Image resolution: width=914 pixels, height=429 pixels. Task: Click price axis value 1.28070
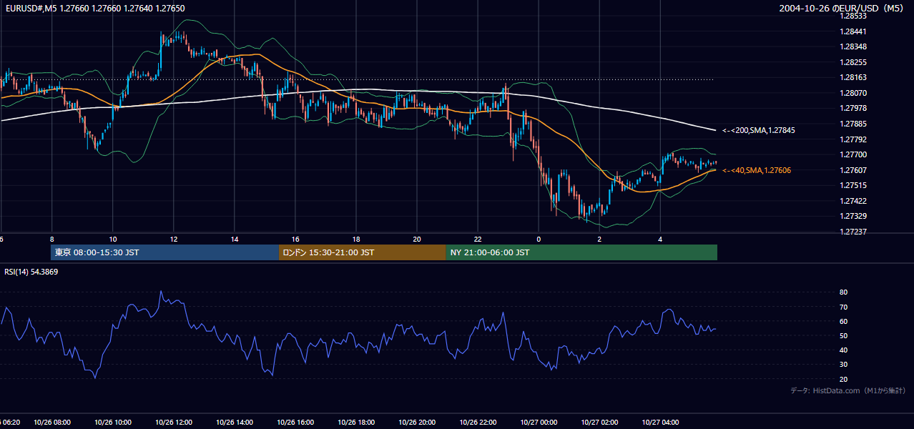(x=854, y=93)
